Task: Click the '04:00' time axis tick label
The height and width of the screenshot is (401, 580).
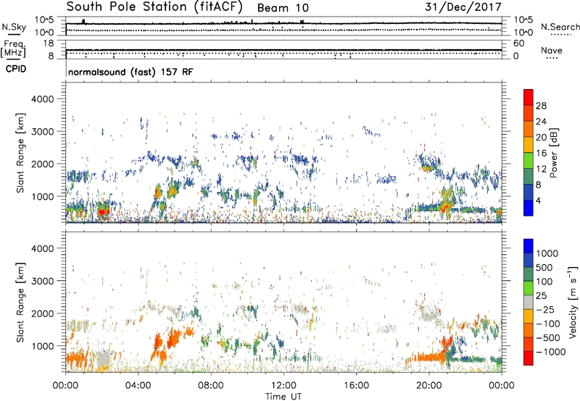Action: point(138,386)
